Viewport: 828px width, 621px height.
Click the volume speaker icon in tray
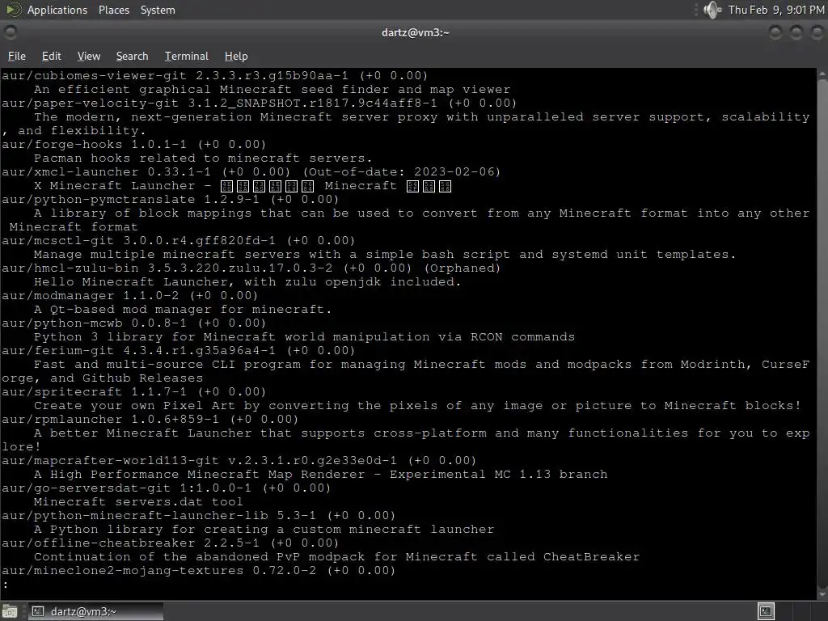pos(712,10)
